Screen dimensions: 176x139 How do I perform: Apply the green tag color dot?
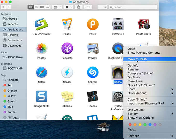tap(145, 125)
